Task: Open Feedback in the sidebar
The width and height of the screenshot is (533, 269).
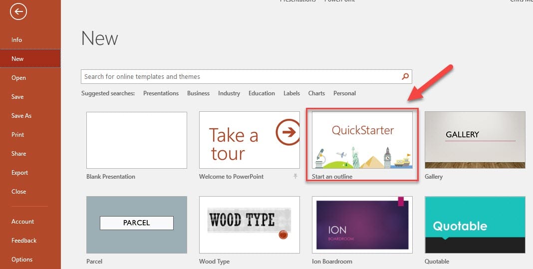Action: tap(24, 241)
